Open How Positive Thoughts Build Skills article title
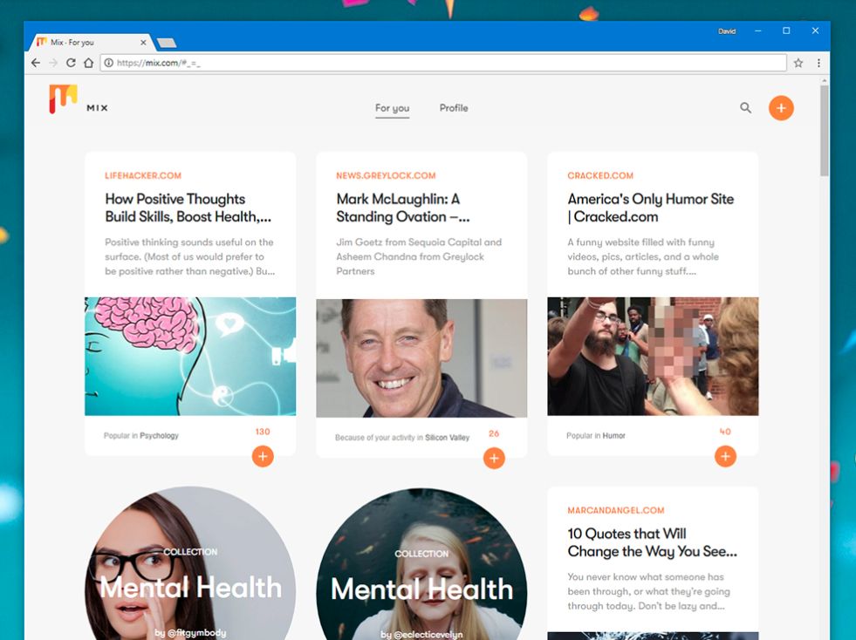Screen dimensions: 856x640 pyautogui.click(x=188, y=208)
